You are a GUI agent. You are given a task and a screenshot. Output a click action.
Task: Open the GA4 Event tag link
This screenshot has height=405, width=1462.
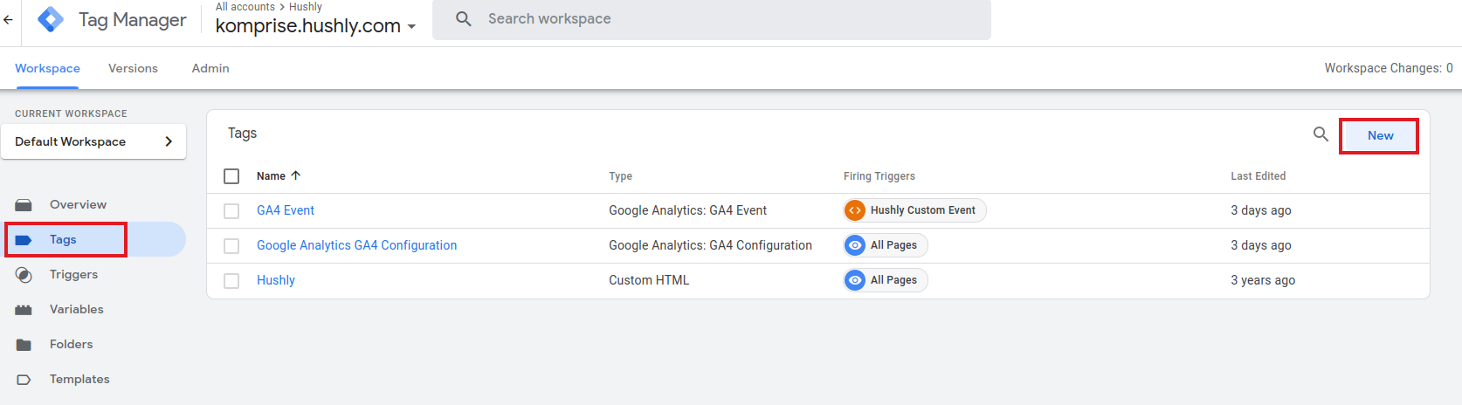point(286,210)
